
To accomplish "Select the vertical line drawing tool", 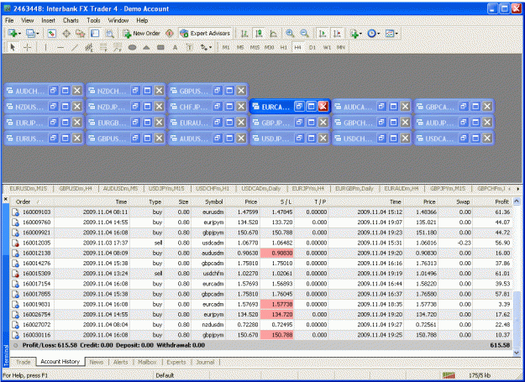I will [46, 48].
